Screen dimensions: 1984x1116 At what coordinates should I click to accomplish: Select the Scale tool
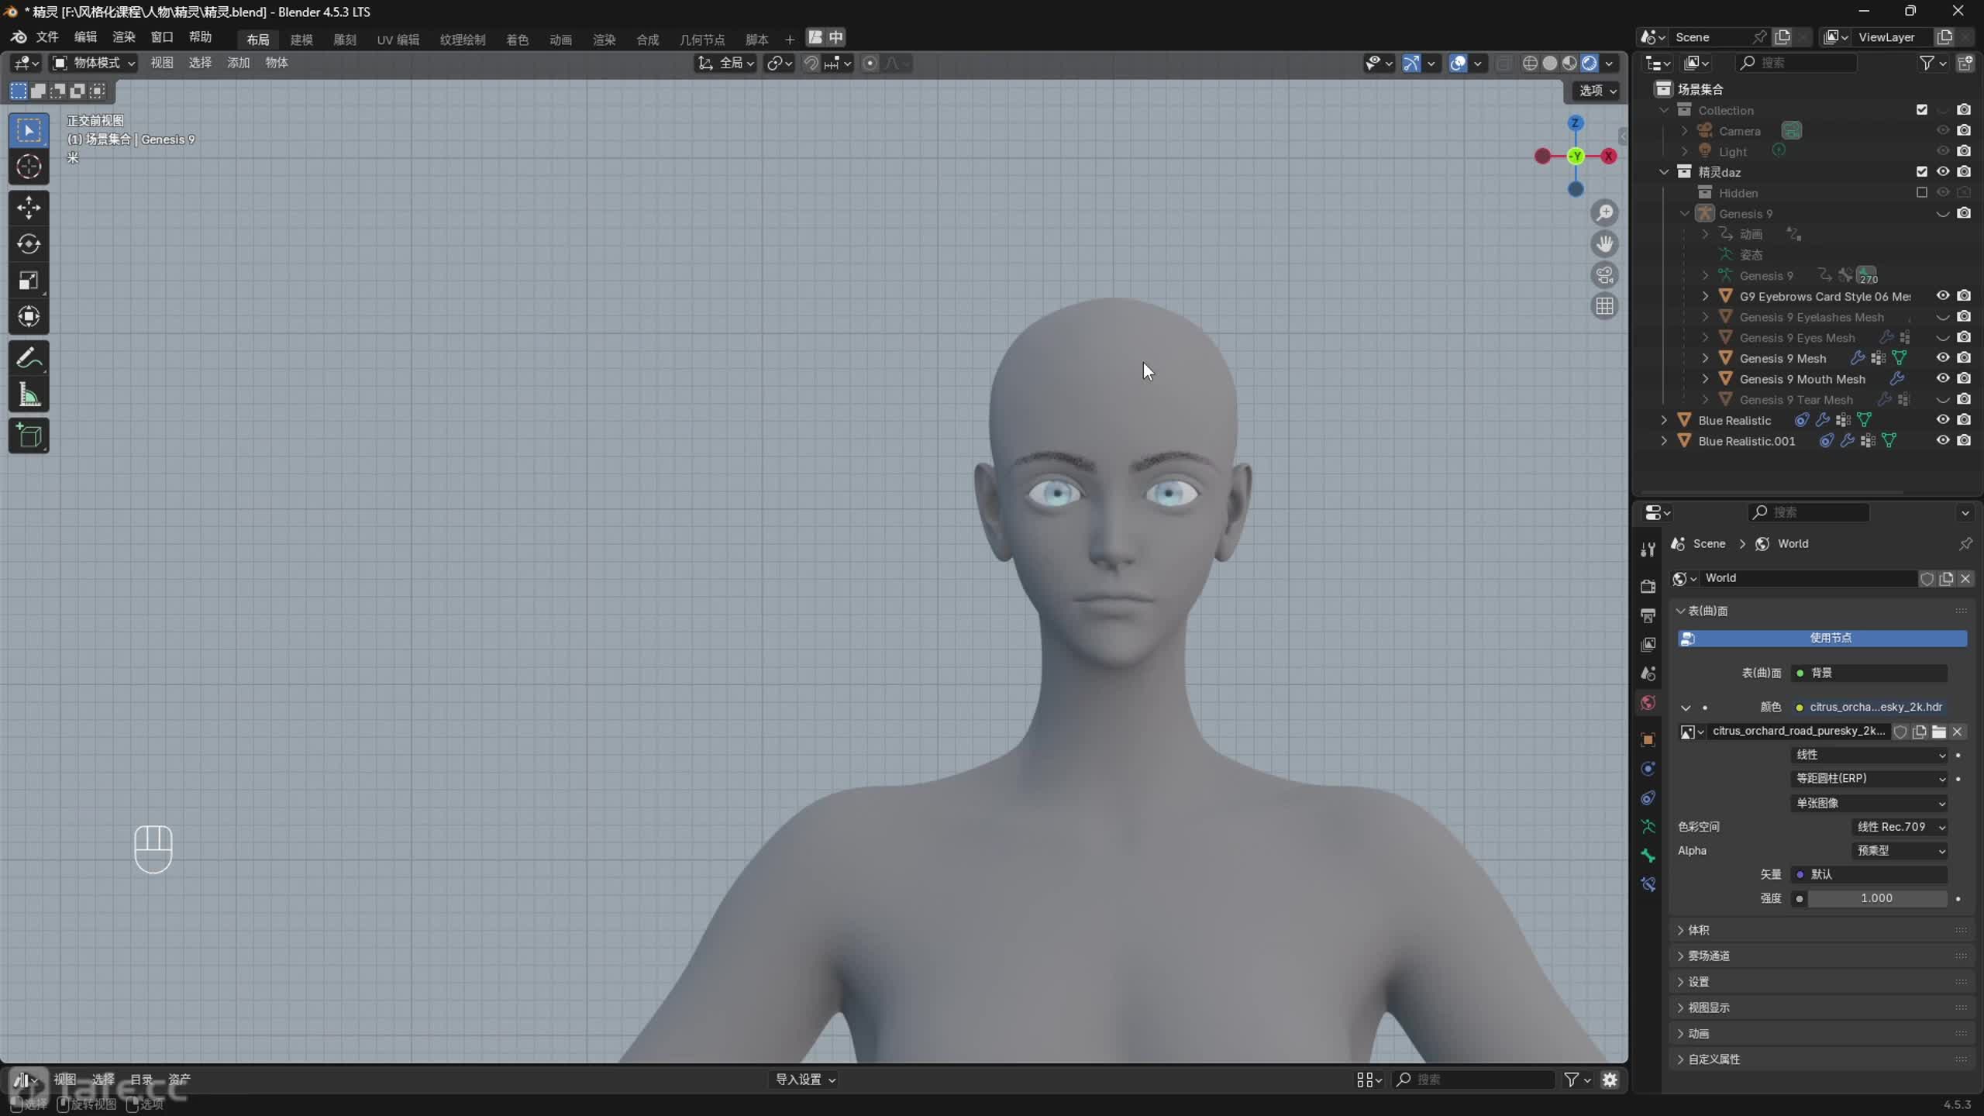(29, 281)
